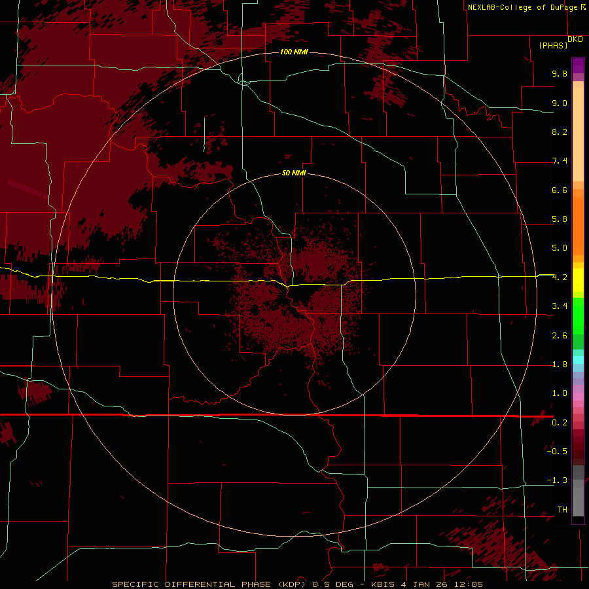Click the bright orange segment of the color bar
Image resolution: width=589 pixels, height=589 pixels.
coord(578,226)
